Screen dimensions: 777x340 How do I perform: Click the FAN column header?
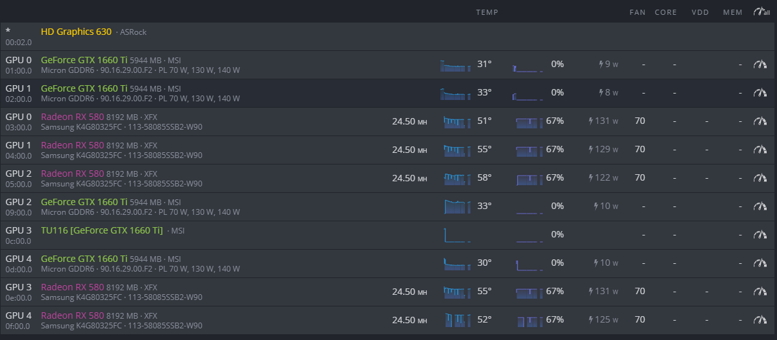point(638,12)
